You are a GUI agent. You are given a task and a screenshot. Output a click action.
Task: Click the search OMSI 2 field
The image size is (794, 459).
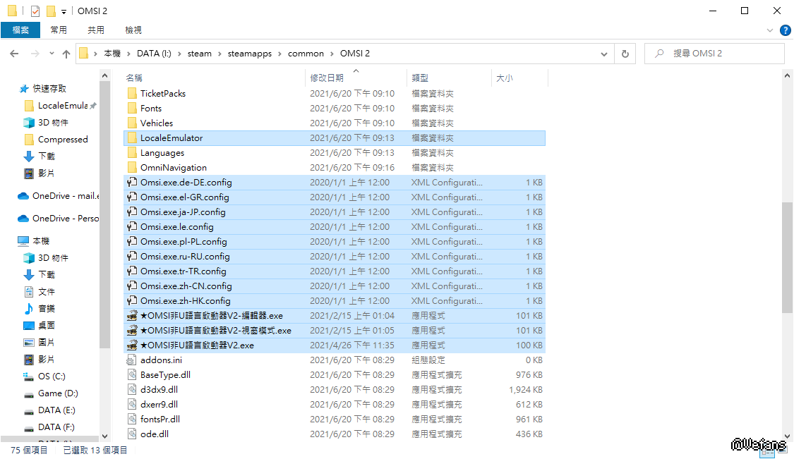click(714, 54)
